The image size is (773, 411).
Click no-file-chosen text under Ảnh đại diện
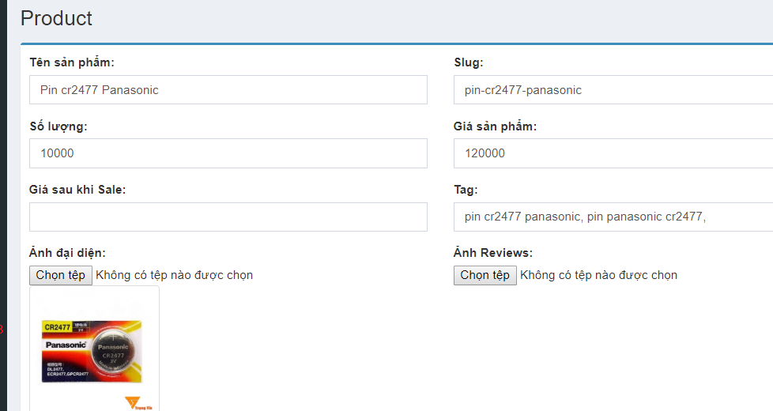click(174, 275)
